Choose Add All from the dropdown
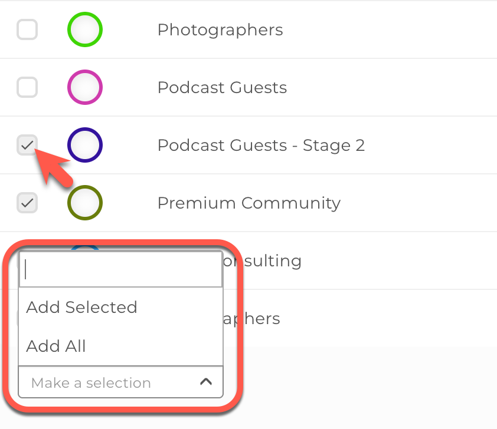 pyautogui.click(x=57, y=346)
